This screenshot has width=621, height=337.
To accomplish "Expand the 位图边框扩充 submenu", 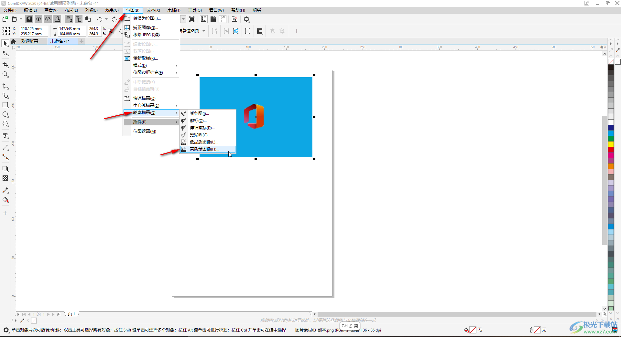I will point(151,72).
